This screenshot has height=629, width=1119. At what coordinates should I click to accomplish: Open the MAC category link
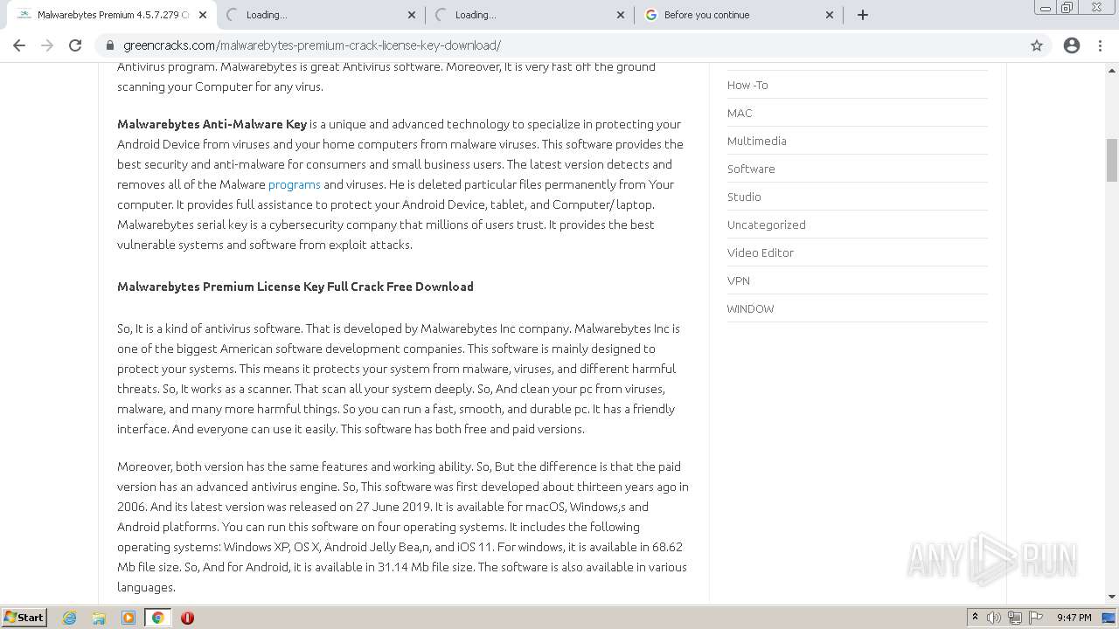740,113
